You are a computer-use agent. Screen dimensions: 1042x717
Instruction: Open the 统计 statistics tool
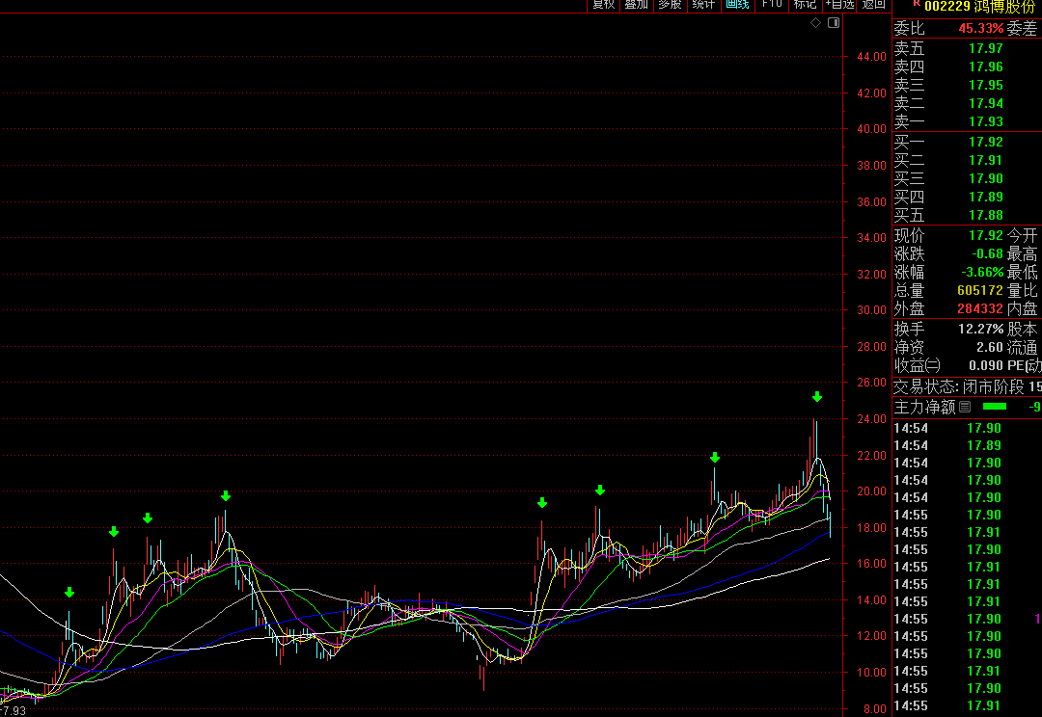(703, 5)
